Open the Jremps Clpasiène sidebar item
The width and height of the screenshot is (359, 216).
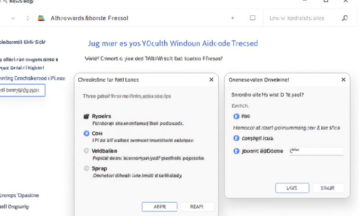[19, 195]
